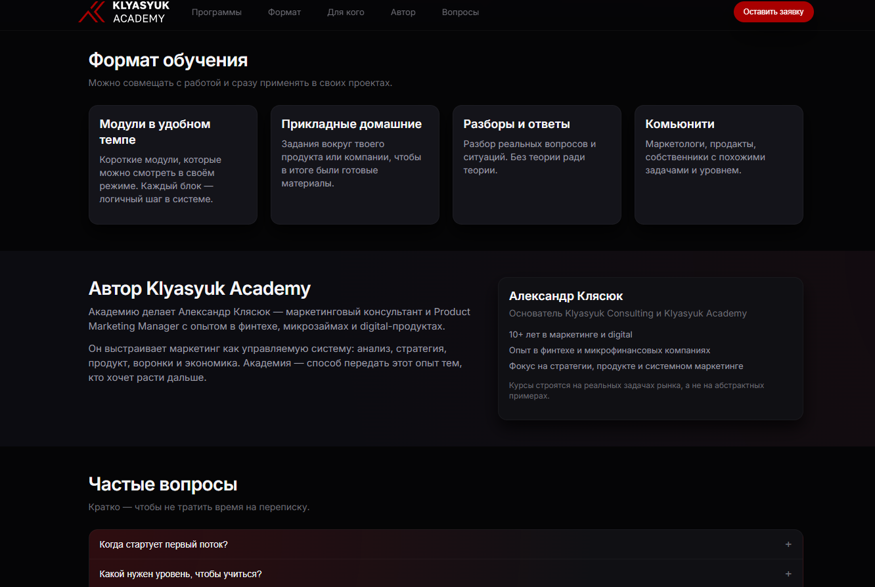
Task: Click the KLYASYUK ACADEMY logo text
Action: click(x=141, y=12)
